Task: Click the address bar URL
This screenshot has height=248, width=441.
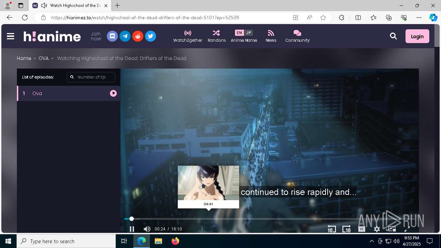Action: (145, 18)
